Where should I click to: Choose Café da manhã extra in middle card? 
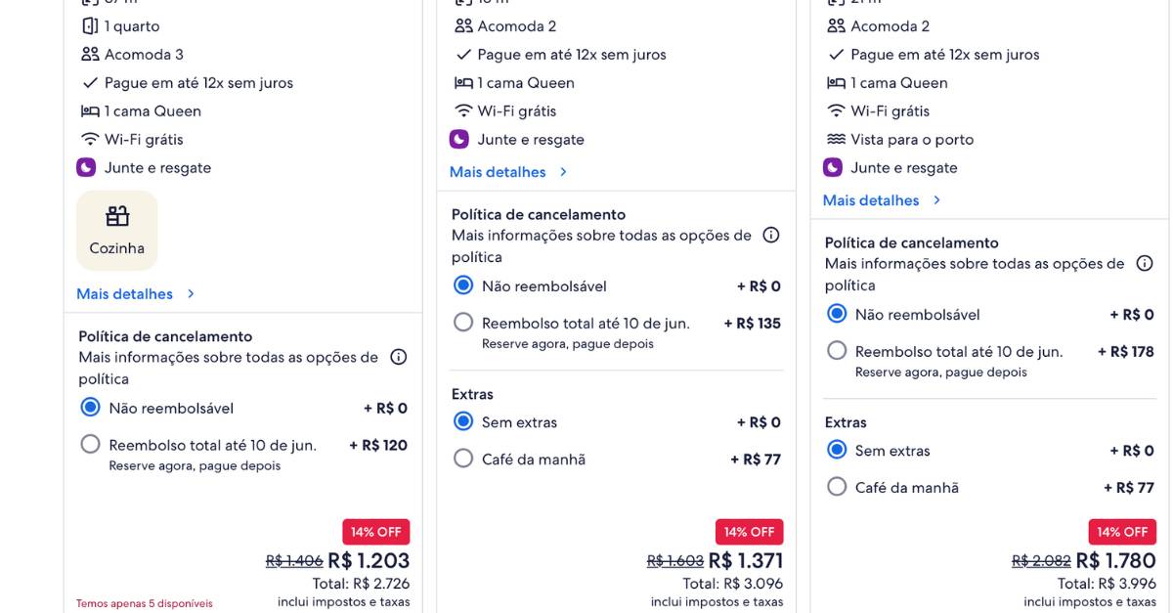point(463,459)
